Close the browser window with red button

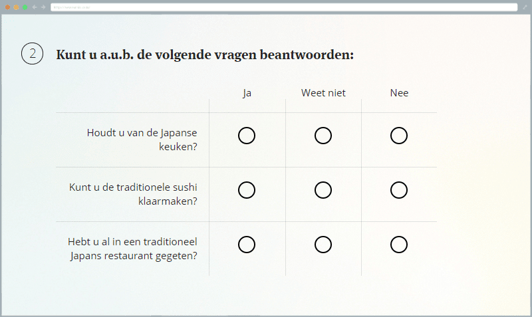point(7,7)
